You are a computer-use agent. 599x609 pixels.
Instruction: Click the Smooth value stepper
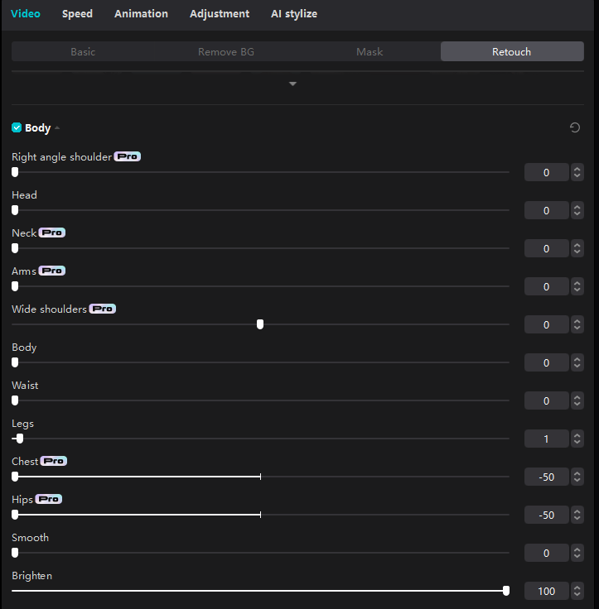click(x=577, y=553)
